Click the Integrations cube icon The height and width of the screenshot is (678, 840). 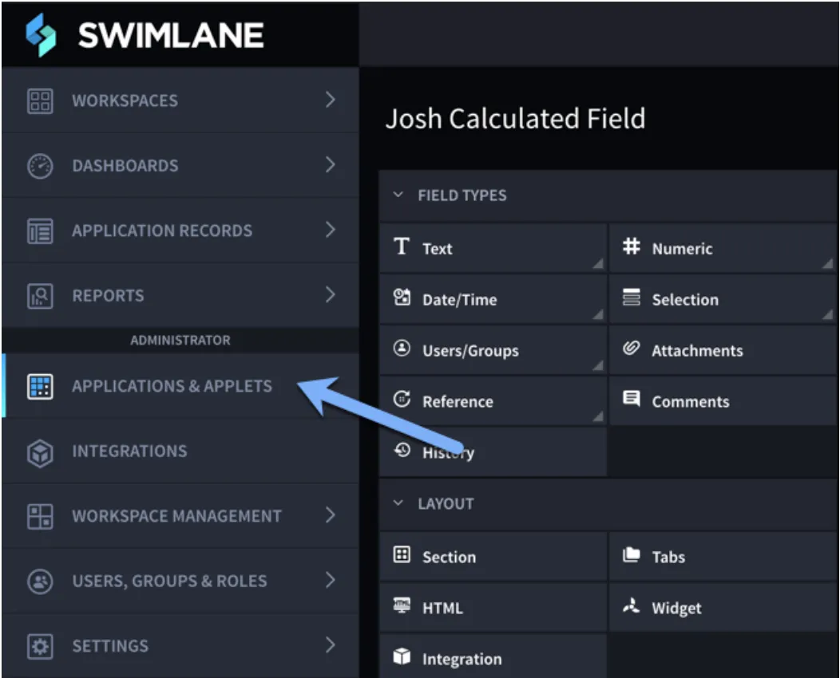pos(40,452)
